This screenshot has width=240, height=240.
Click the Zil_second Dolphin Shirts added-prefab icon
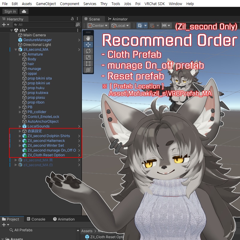25,136
